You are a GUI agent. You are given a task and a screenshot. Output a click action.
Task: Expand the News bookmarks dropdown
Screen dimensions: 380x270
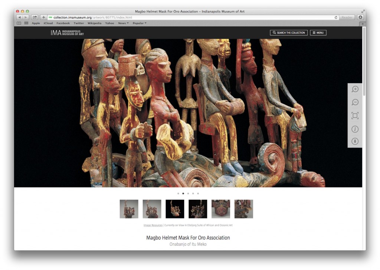[123, 23]
